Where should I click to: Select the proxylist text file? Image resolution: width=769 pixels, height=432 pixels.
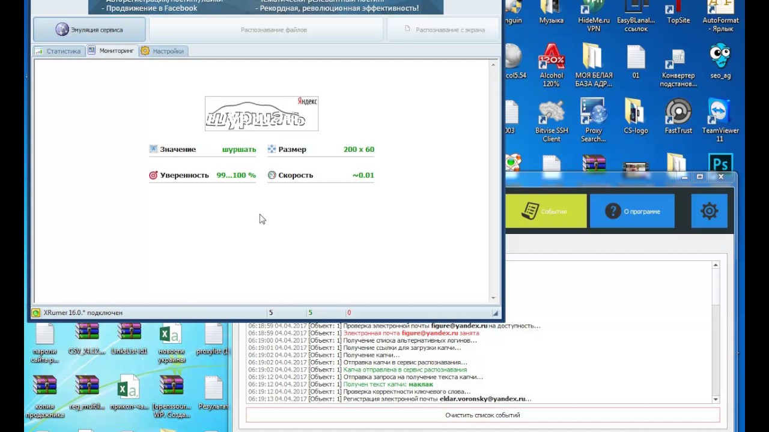pyautogui.click(x=213, y=340)
